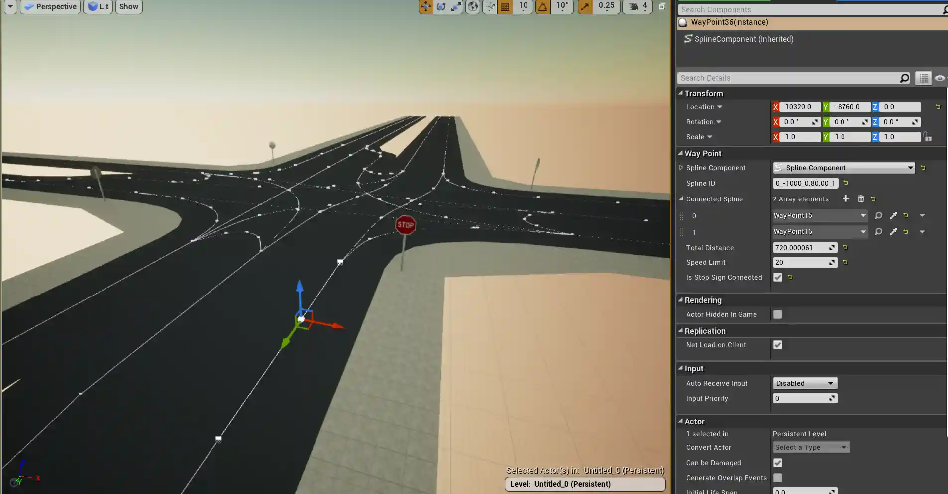Image resolution: width=948 pixels, height=494 pixels.
Task: Select the rotate gizmo tool
Action: pyautogui.click(x=441, y=6)
